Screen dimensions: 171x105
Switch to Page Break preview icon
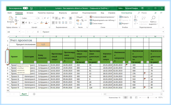[x=136, y=98]
